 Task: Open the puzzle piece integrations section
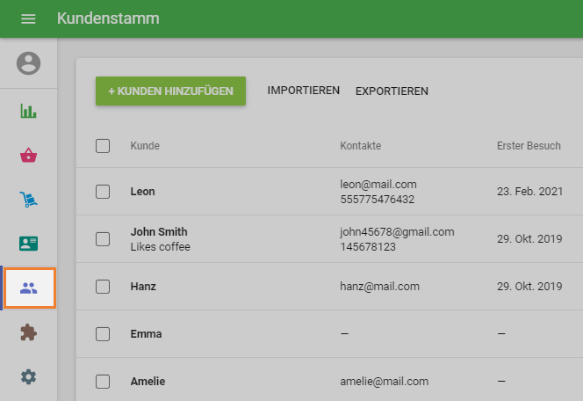pos(29,333)
